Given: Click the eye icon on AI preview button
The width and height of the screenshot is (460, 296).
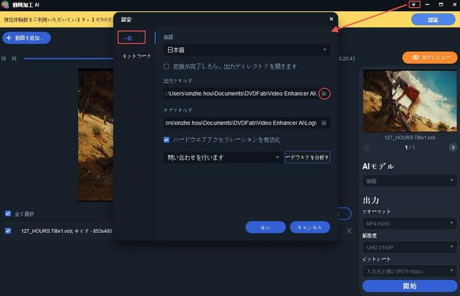Looking at the screenshot, I should (415, 58).
